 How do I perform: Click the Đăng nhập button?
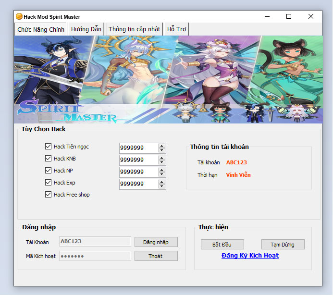(x=156, y=242)
